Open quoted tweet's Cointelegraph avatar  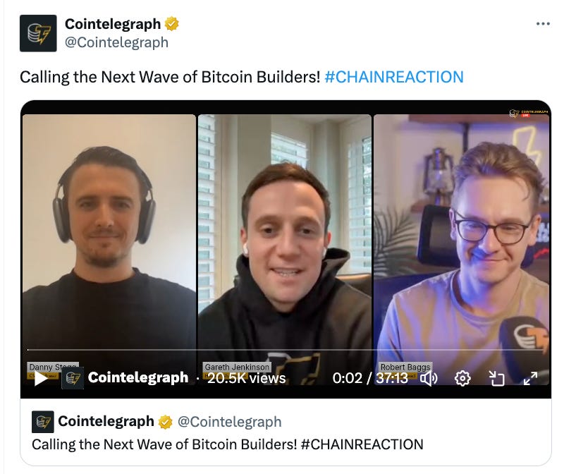(x=43, y=422)
